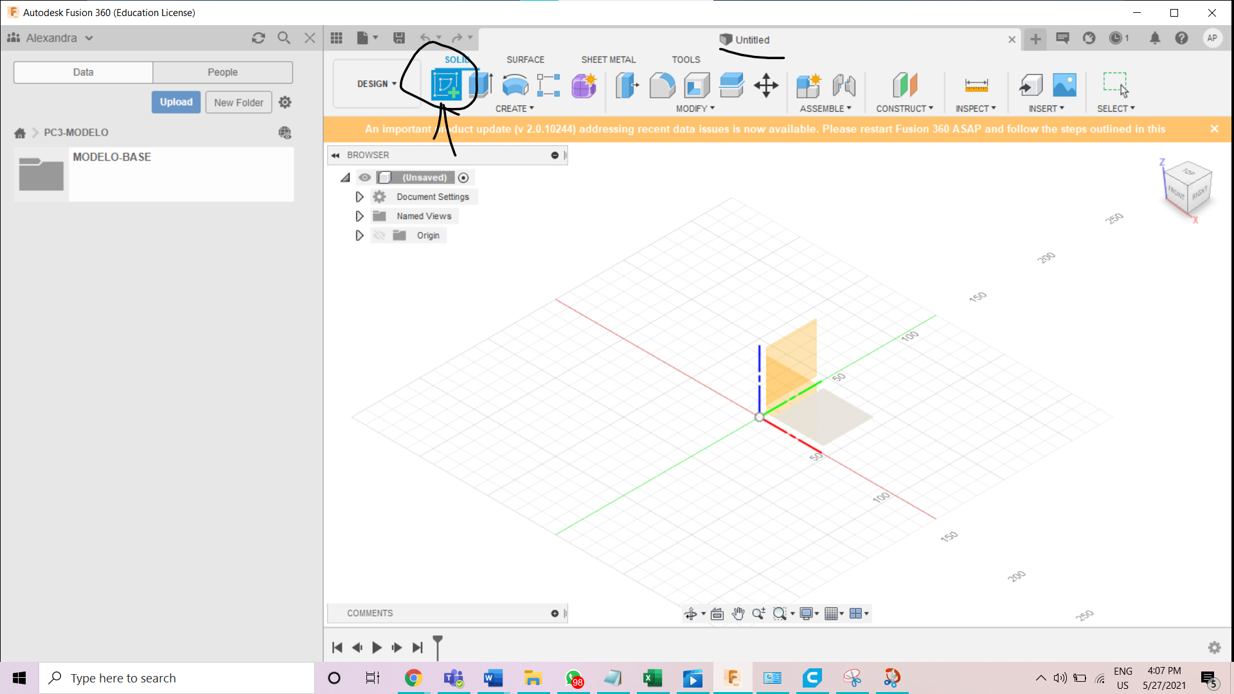The image size is (1234, 694).
Task: Activate the Unsaved component radio button
Action: [463, 178]
